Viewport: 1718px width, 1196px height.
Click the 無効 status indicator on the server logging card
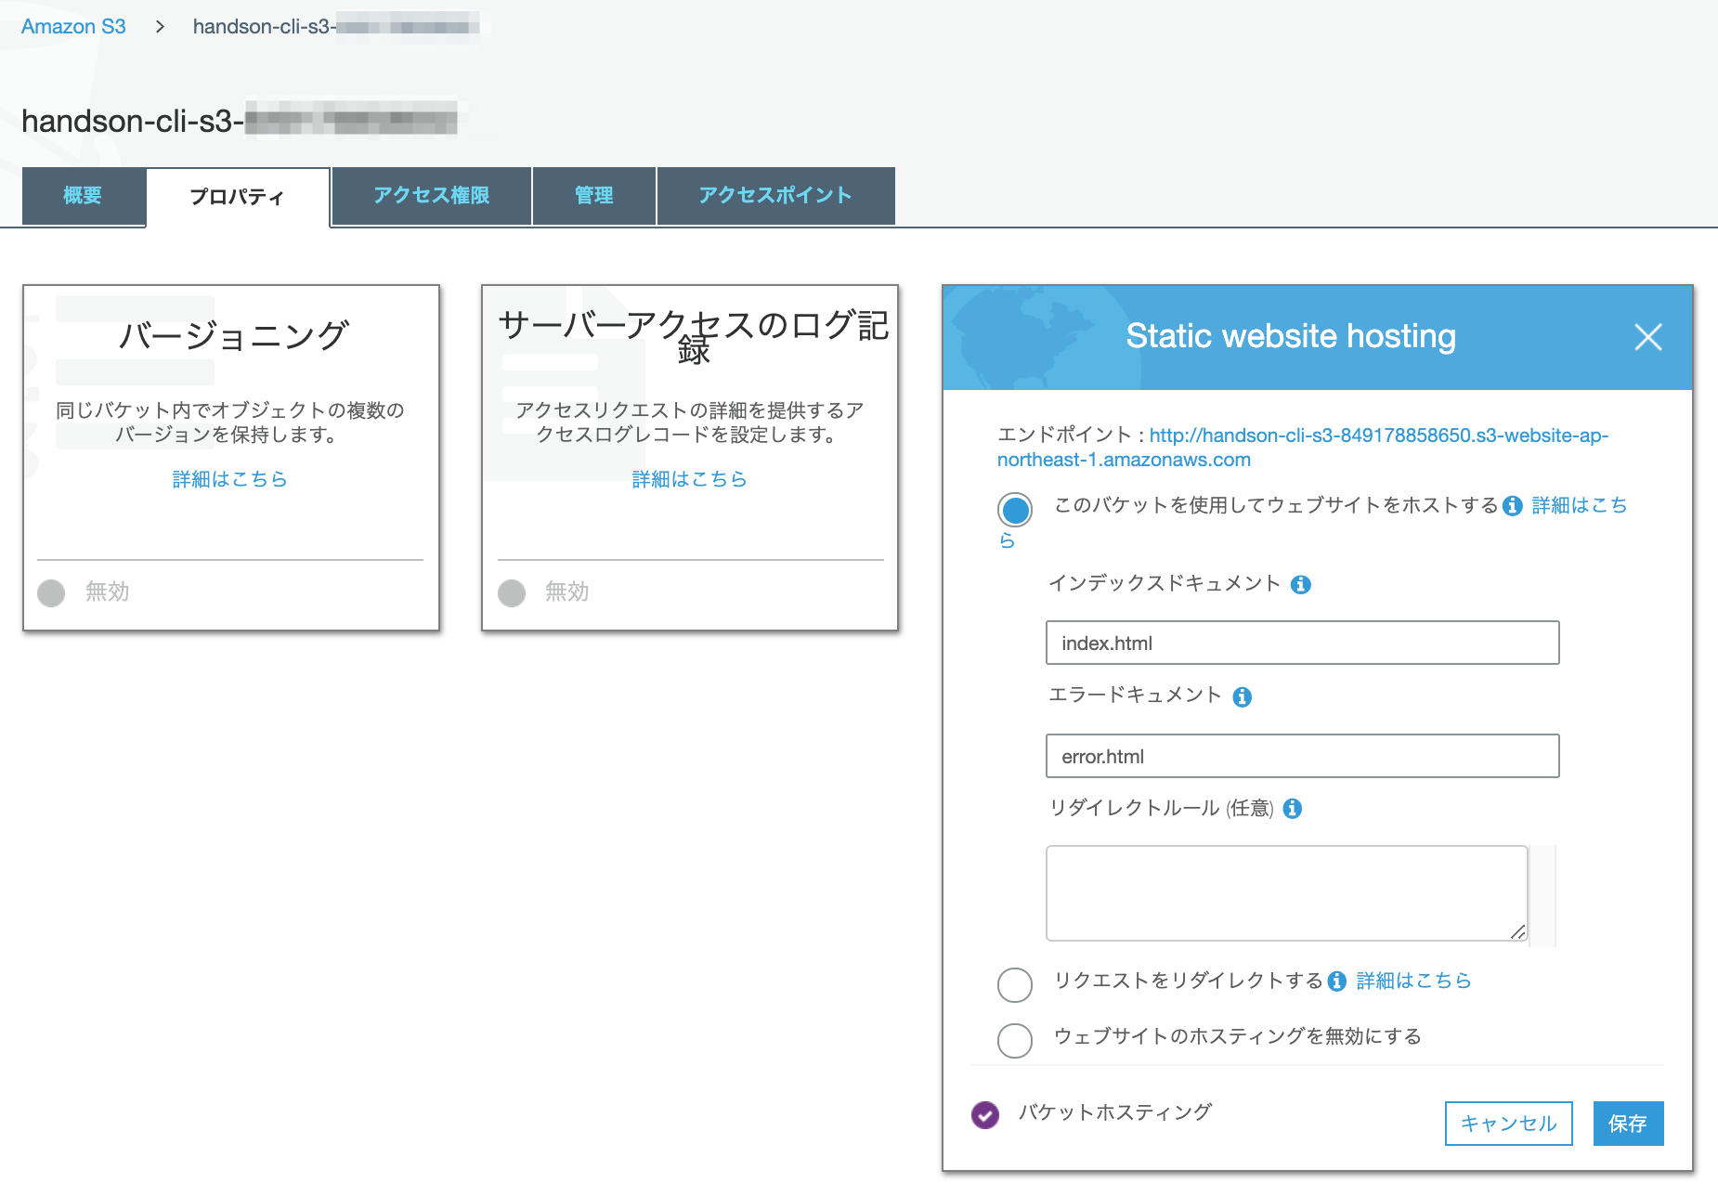pyautogui.click(x=511, y=592)
